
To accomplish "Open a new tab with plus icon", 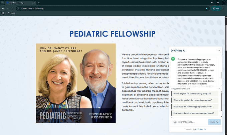I will (x=39, y=2).
